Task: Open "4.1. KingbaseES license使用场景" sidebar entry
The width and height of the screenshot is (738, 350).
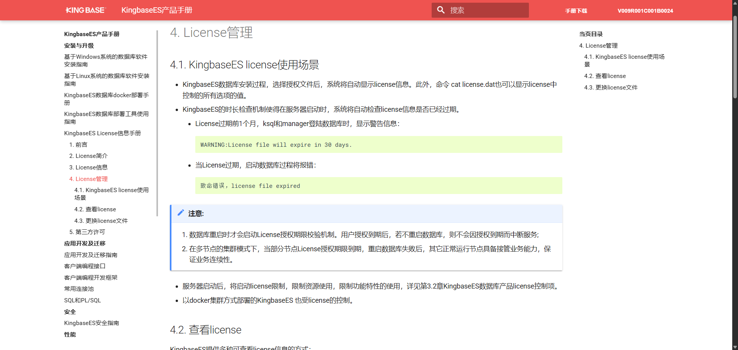Action: click(111, 194)
